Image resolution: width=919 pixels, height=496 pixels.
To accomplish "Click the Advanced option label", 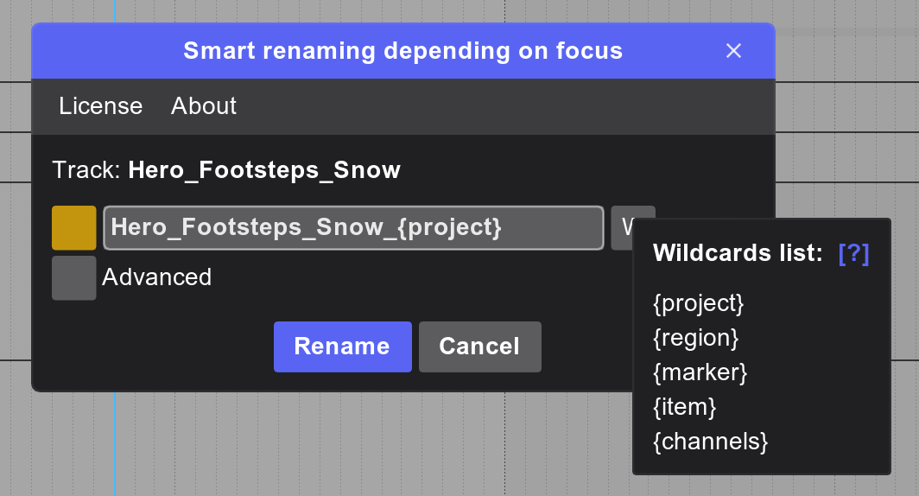I will (x=156, y=277).
